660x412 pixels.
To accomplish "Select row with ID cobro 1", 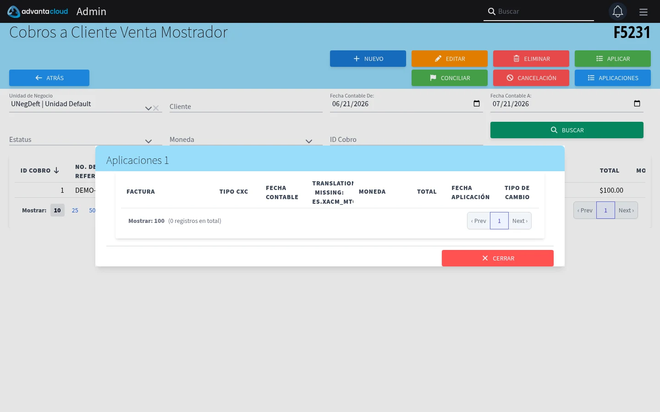I will pyautogui.click(x=62, y=190).
